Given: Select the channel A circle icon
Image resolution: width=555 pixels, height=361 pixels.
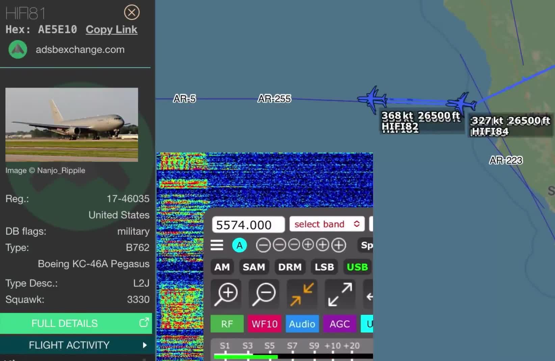Looking at the screenshot, I should click(x=240, y=245).
